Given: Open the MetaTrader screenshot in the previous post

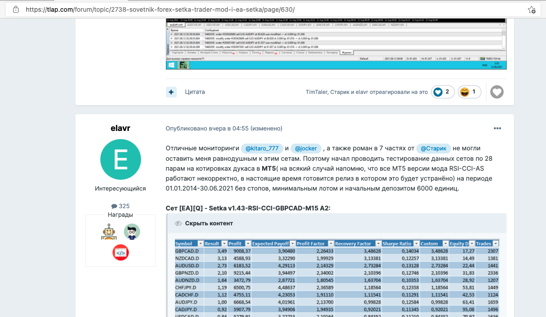Looking at the screenshot, I should pos(336,44).
